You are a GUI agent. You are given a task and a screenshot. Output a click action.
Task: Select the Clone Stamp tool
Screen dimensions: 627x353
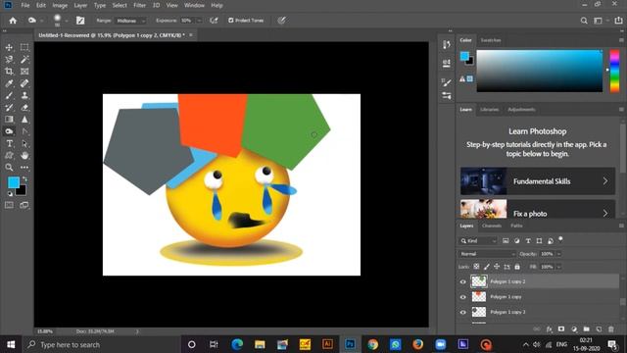24,95
